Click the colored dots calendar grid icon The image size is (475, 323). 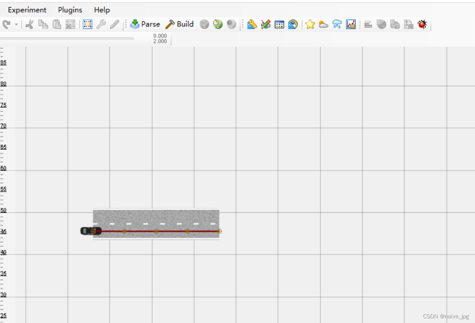coord(279,25)
